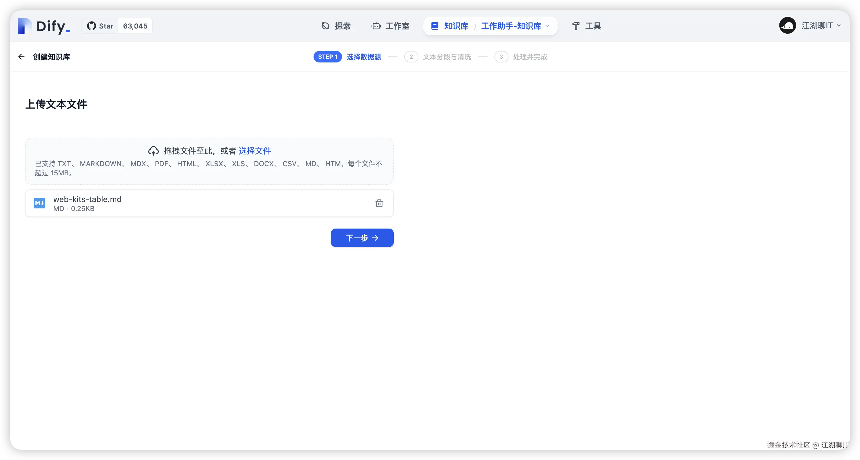
Task: Click the GitHub icon next to Star
Action: tap(92, 26)
